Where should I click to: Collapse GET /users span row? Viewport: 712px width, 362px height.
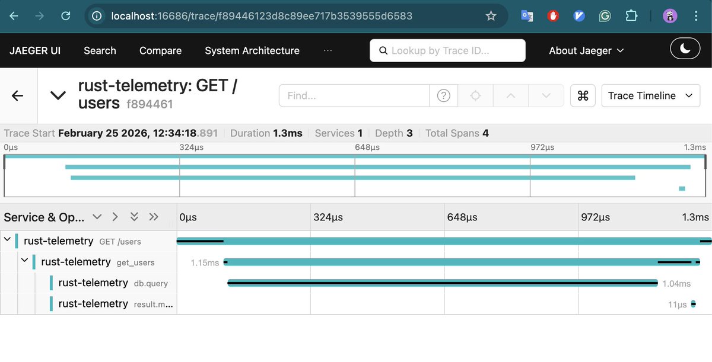click(7, 239)
